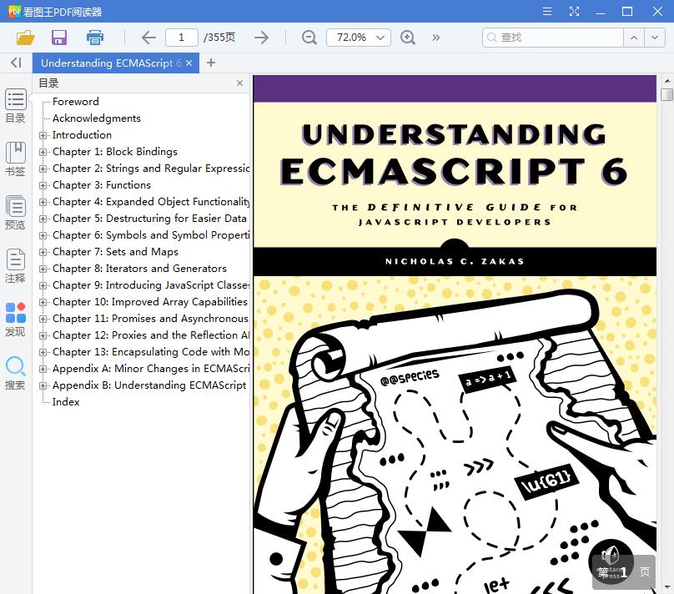Screen dimensions: 674x594
Task: Expand Chapter 2: Strings and Regular Expressions node
Action: point(43,169)
